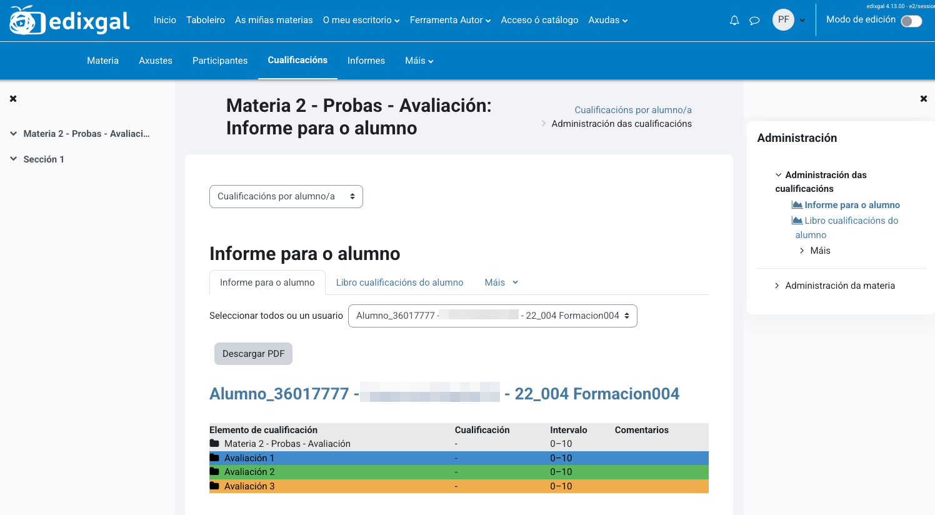Open the Axudas menu
This screenshot has height=515, width=935.
pos(607,19)
